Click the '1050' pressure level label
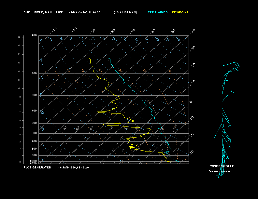Image resolution: width=258 pixels, height=199 pixels. [34, 163]
